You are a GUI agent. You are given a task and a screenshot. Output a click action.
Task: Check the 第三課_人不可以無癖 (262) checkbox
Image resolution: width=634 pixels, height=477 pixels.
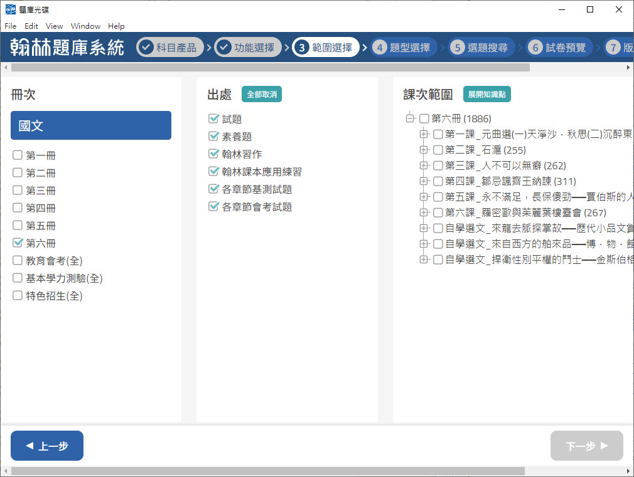point(438,165)
